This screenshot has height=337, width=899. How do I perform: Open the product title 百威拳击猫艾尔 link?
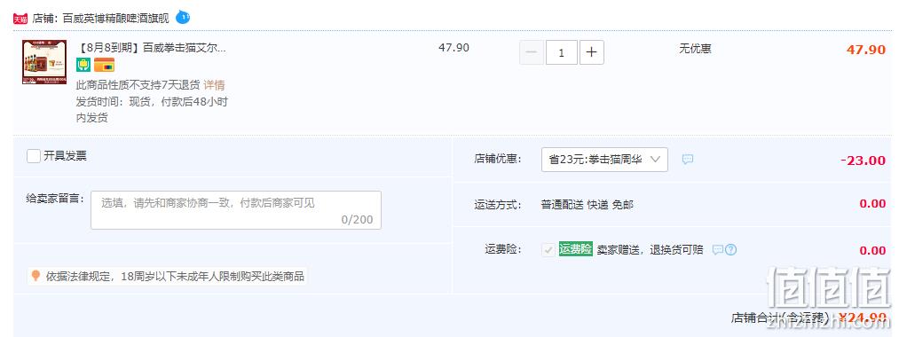(x=152, y=48)
